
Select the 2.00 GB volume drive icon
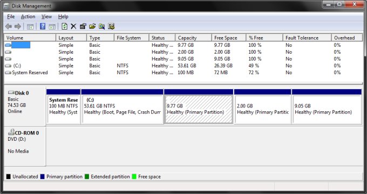(8, 52)
